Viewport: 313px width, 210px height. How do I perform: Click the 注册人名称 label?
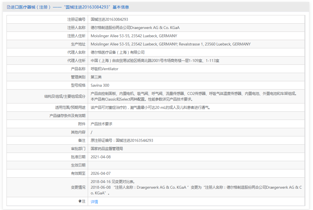pos(76,28)
